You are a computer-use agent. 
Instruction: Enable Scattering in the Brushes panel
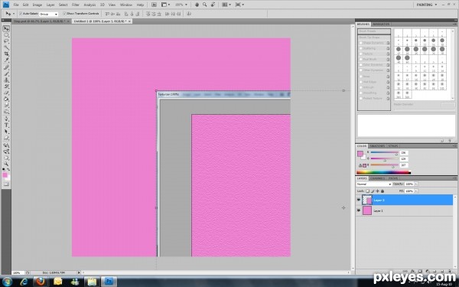[361, 48]
